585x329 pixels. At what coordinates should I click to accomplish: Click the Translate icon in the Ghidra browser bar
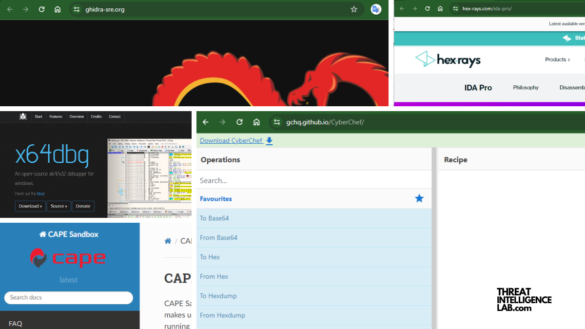tap(375, 9)
